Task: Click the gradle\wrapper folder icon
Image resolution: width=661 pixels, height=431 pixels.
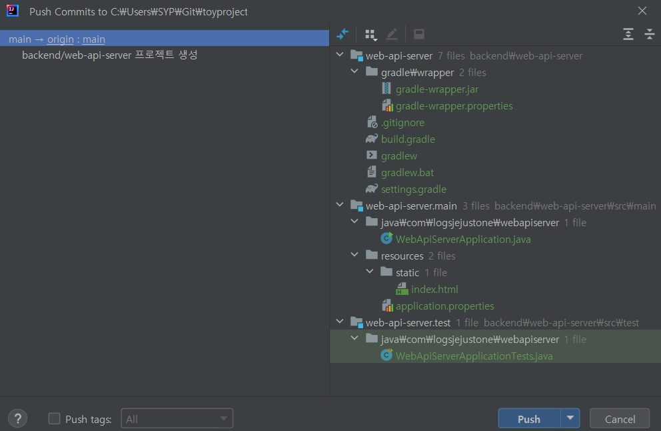Action: click(x=371, y=71)
